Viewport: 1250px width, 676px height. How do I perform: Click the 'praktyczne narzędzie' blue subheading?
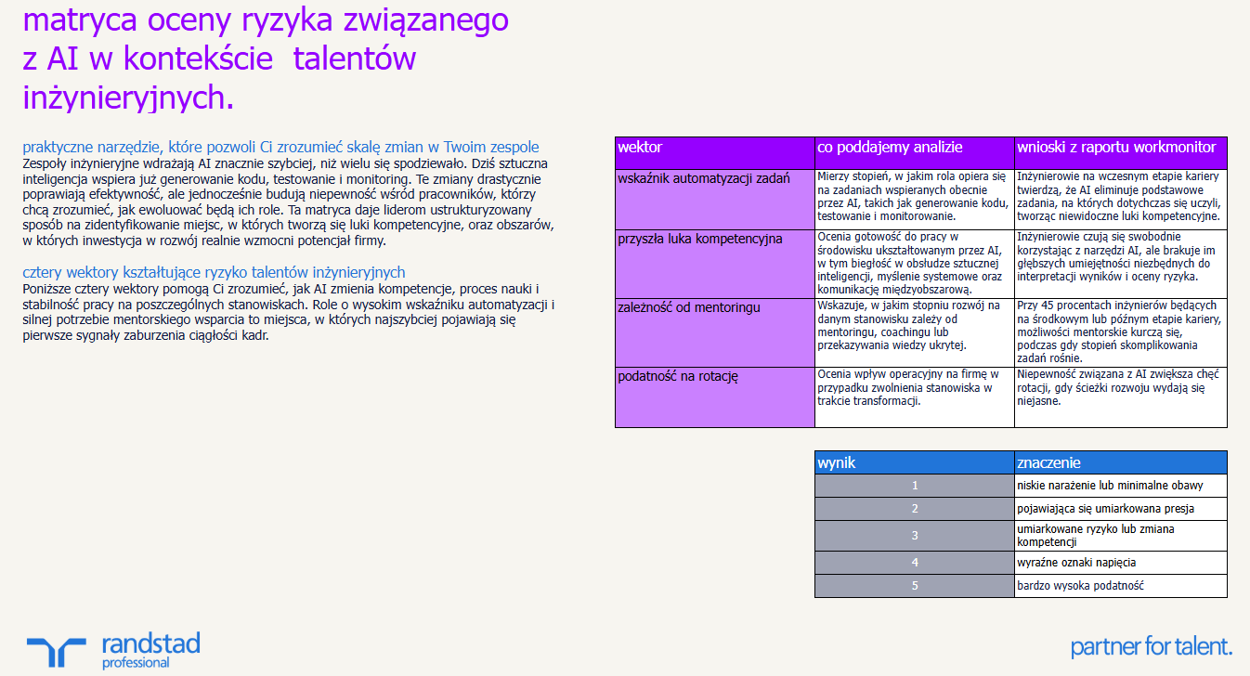(x=279, y=147)
